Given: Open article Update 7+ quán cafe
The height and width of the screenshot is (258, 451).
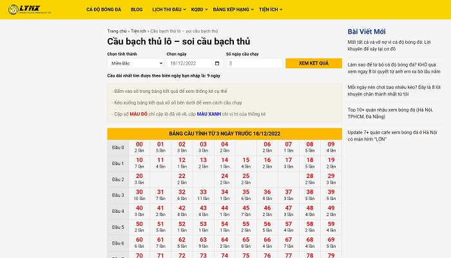Looking at the screenshot, I should pyautogui.click(x=392, y=135).
